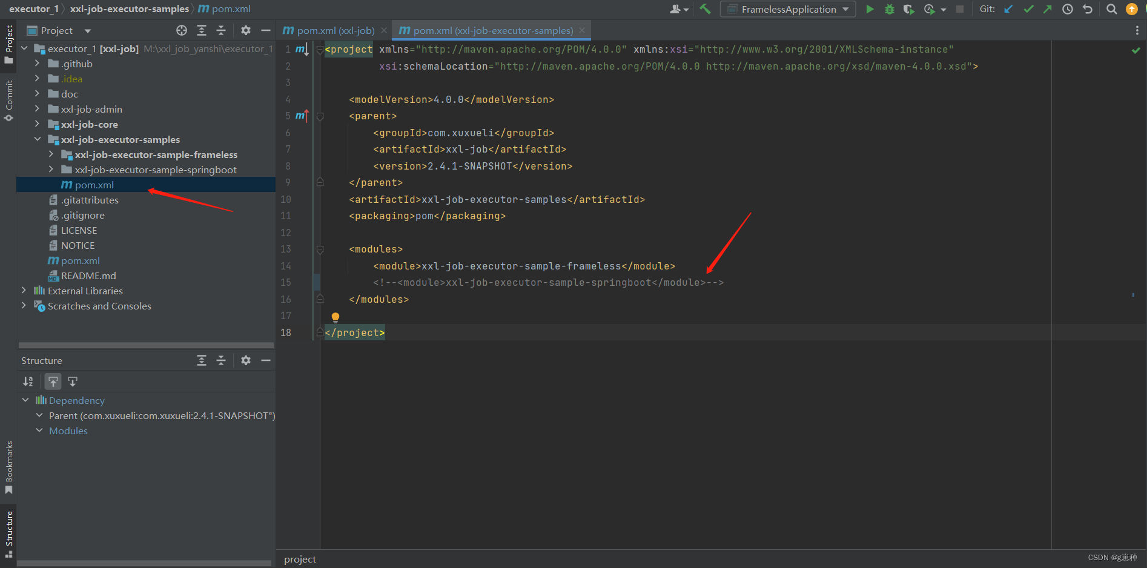Open Project panel settings gear

(x=246, y=30)
